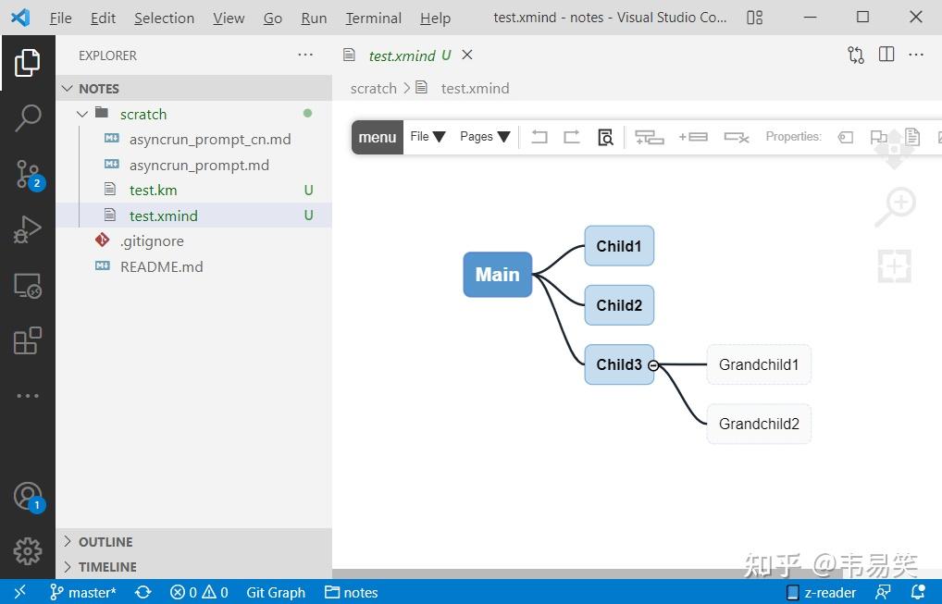The height and width of the screenshot is (604, 942).
Task: Open the File dropdown in mindmap toolbar
Action: pyautogui.click(x=428, y=137)
